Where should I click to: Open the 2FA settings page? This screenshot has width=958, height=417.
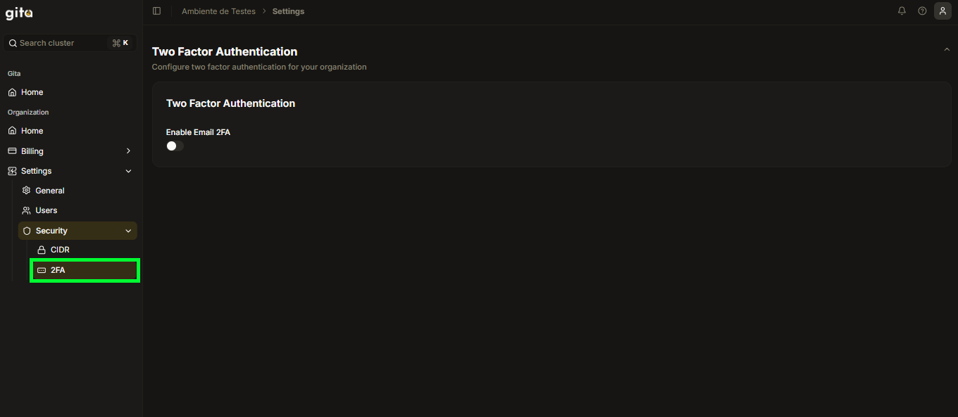(58, 270)
